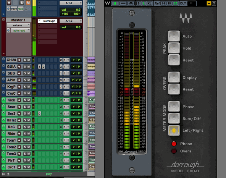Open insert D on the GUIA track
Screen dimensions: 226x178
coord(44,66)
